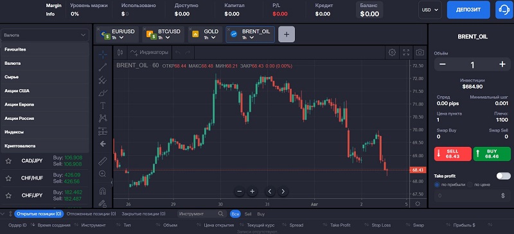Select the ruler measure tool
The width and height of the screenshot is (514, 234).
tap(103, 161)
